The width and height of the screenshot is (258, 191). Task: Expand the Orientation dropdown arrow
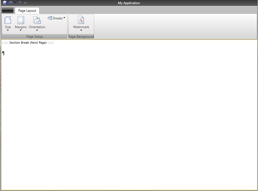coord(37,30)
